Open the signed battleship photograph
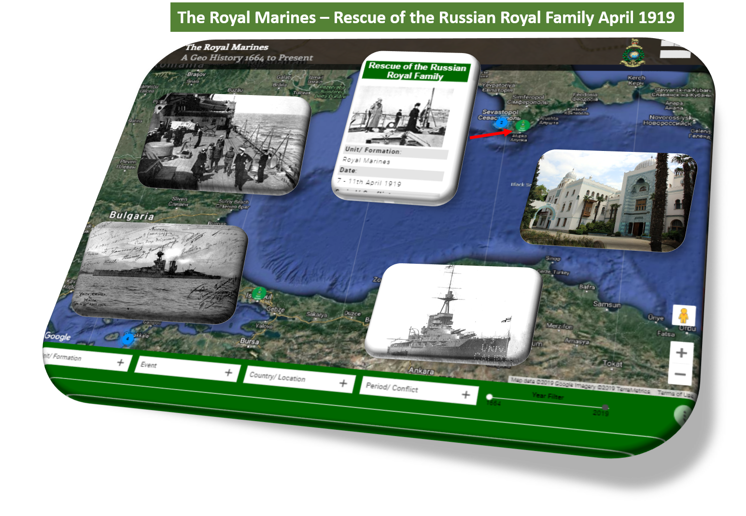746x516 pixels. point(160,272)
